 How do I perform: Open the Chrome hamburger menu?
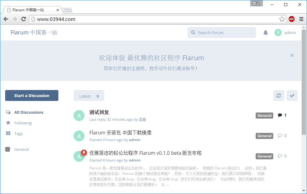tap(301, 19)
